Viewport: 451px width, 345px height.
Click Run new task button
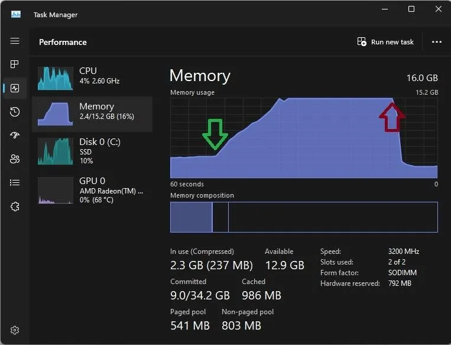pyautogui.click(x=385, y=42)
